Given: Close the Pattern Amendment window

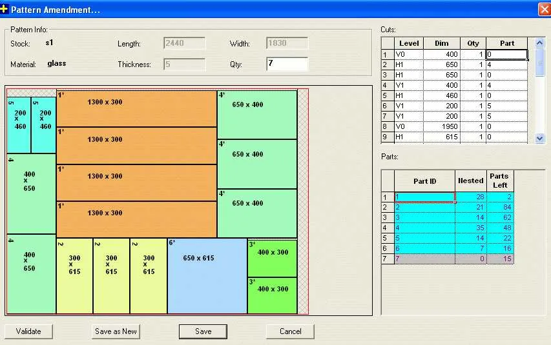Looking at the screenshot, I should [x=545, y=10].
